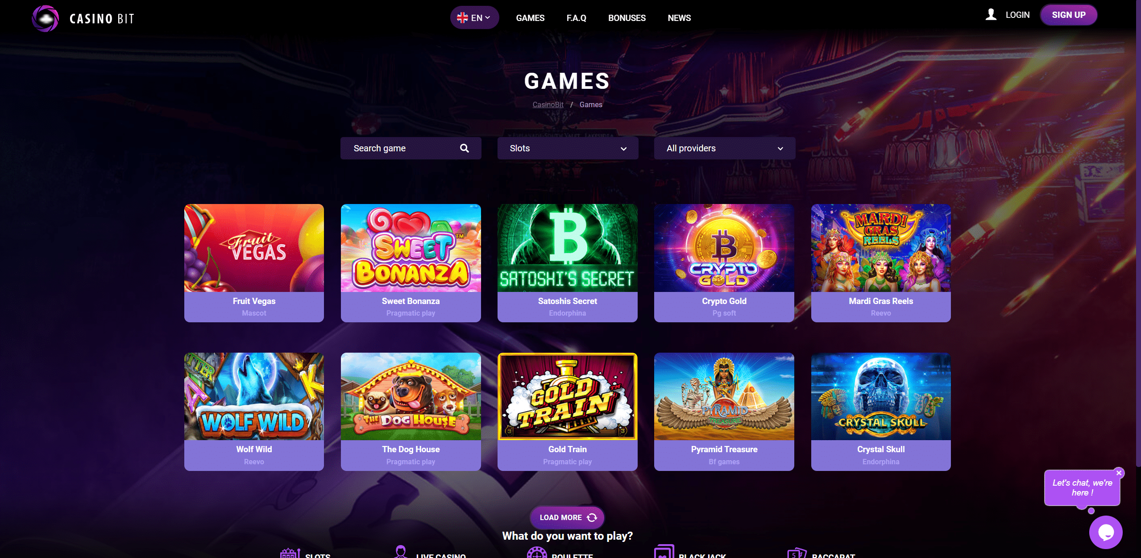
Task: Go to the F.A.Q menu item
Action: (x=576, y=18)
